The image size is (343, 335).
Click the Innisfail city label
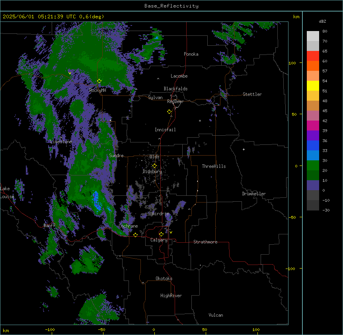point(165,130)
